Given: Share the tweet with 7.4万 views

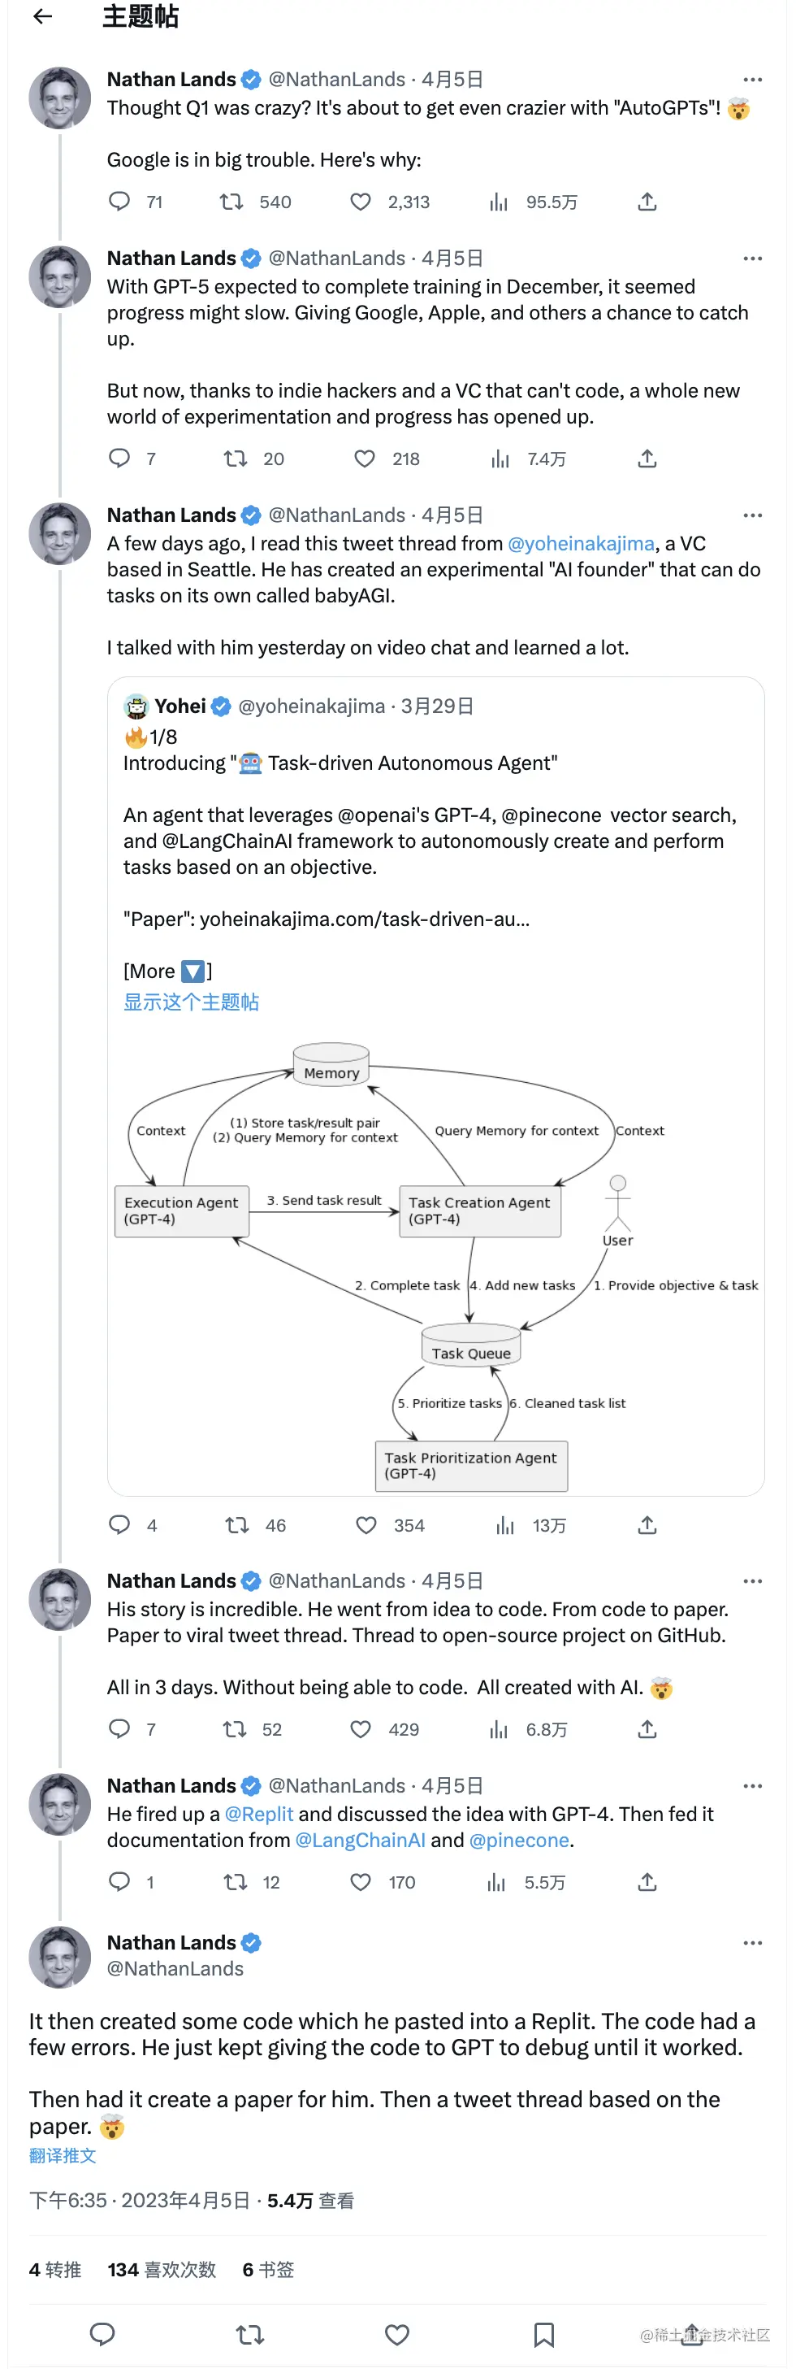Looking at the screenshot, I should (647, 459).
